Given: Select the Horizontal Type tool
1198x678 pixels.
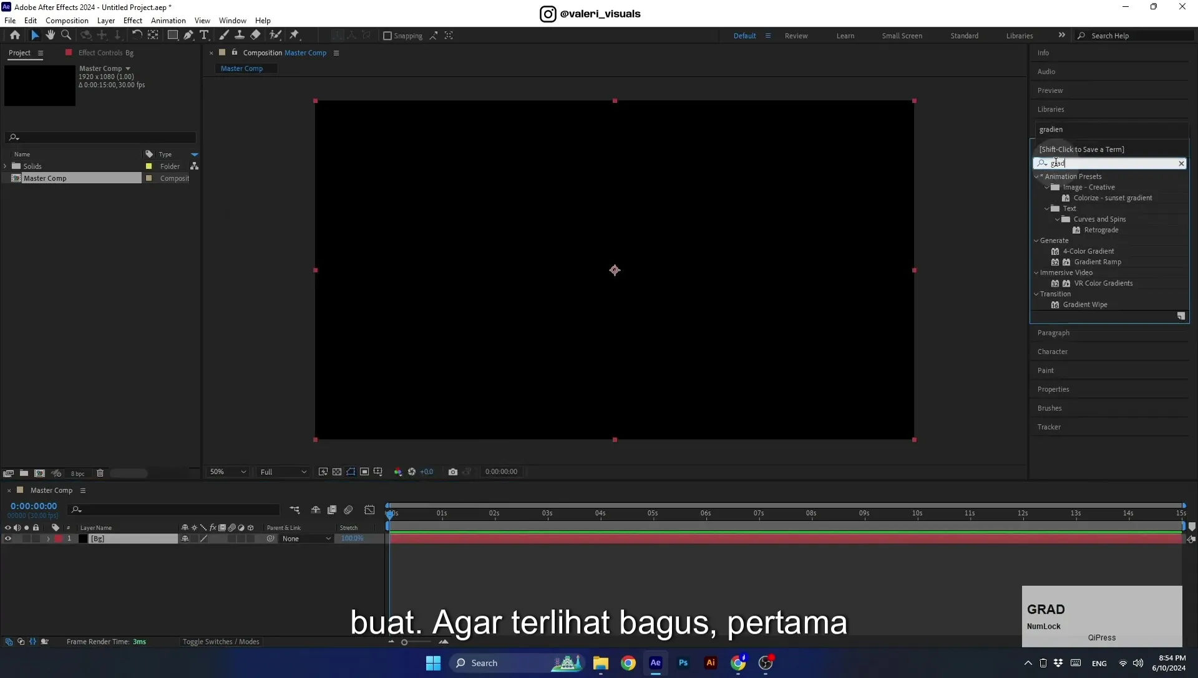Looking at the screenshot, I should pyautogui.click(x=204, y=36).
